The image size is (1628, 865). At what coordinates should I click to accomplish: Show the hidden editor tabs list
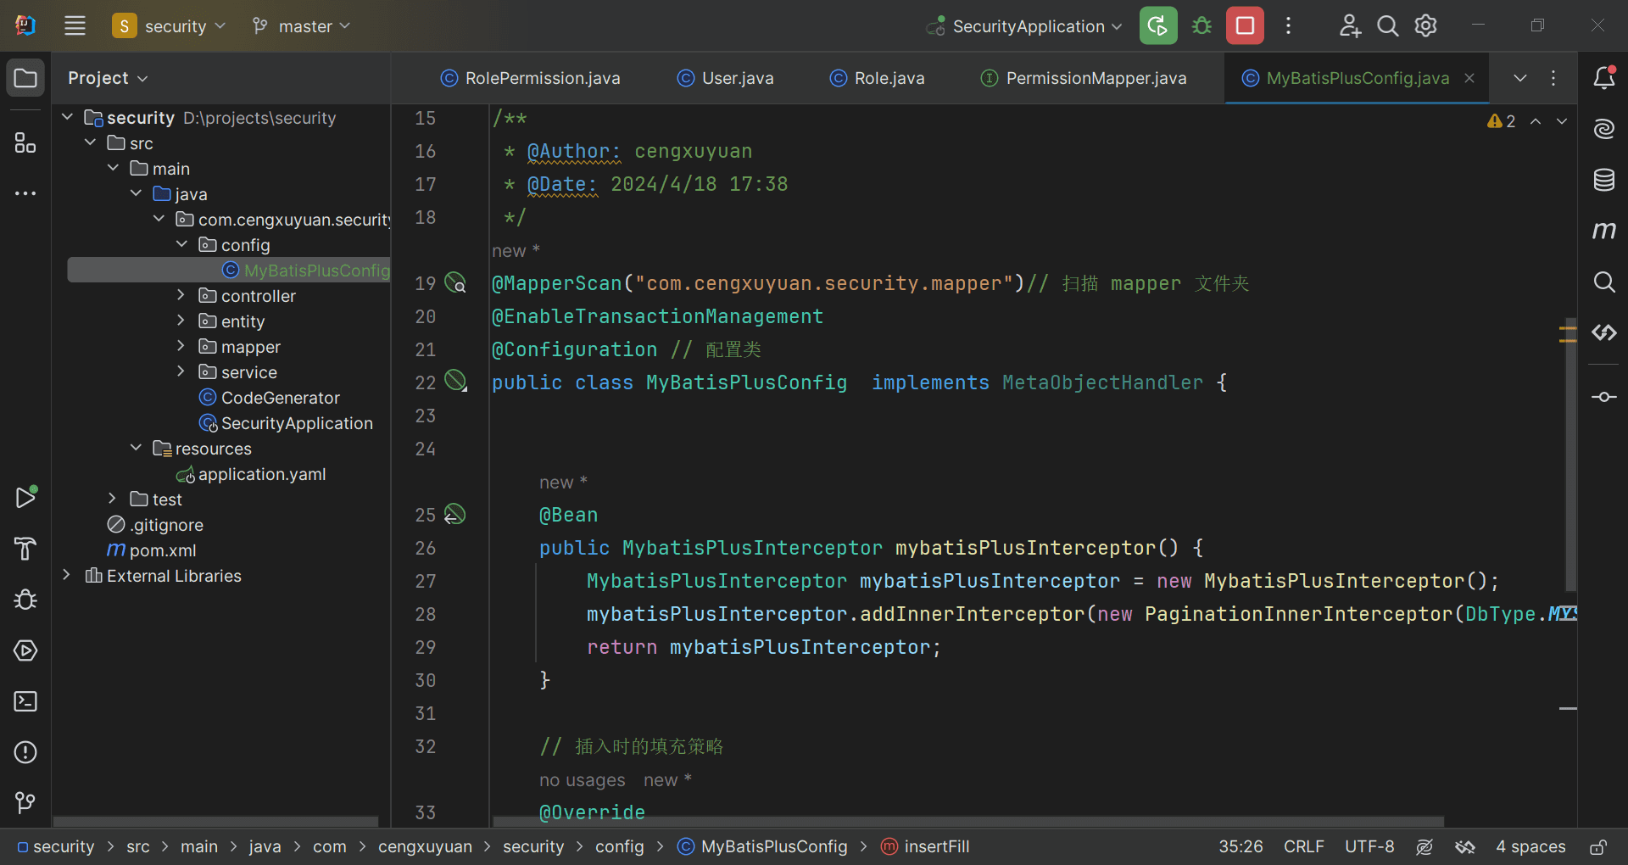pos(1520,78)
